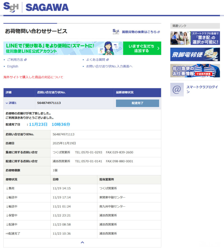Viewport: 224px width, 250px height.
Task: Open 海外サイトで購入した商品の対応について notice
Action: coord(33,77)
